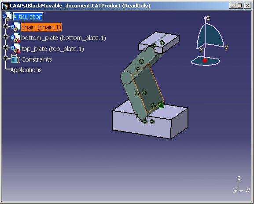Select the Applications tree entry
The image size is (254, 204).
tap(26, 70)
